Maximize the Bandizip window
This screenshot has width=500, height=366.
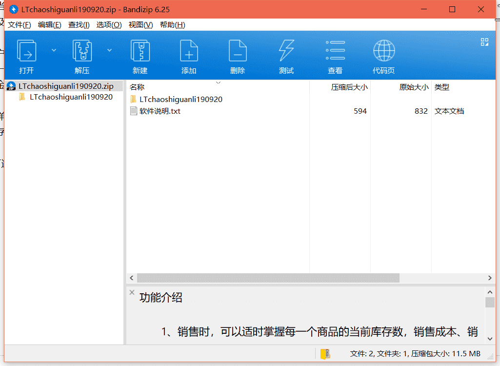[x=452, y=9]
